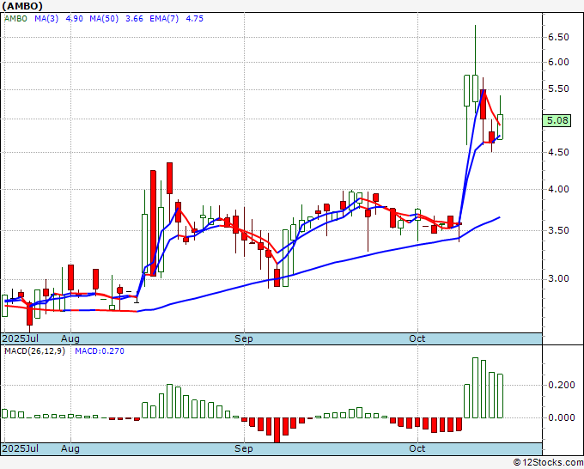
Task: Click the MACD:0.270 value readout
Action: pyautogui.click(x=100, y=351)
